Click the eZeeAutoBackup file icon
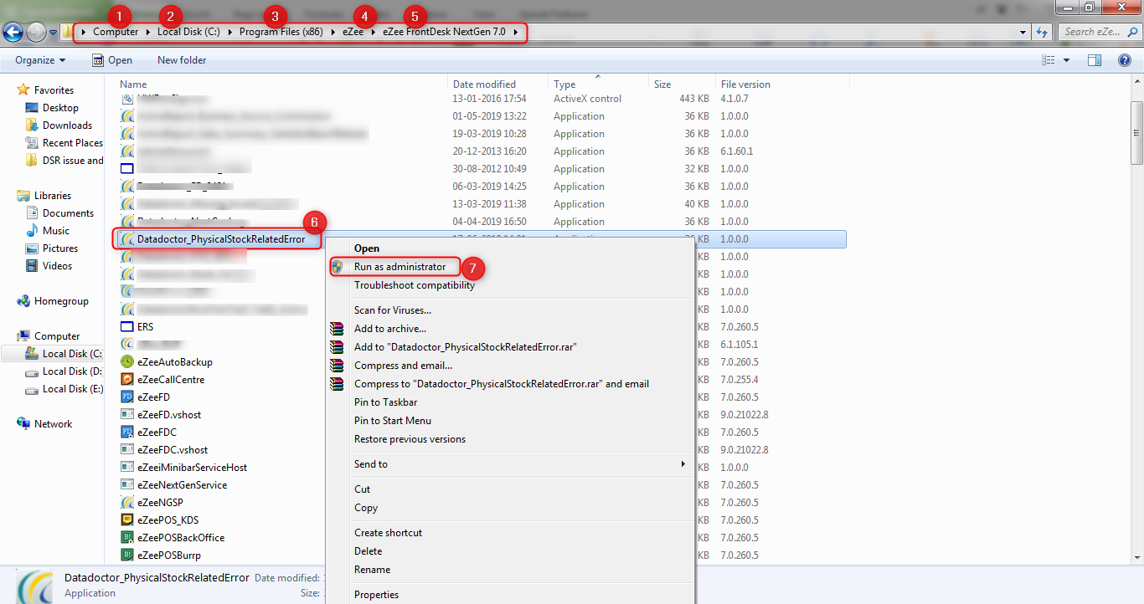The width and height of the screenshot is (1144, 604). pyautogui.click(x=127, y=362)
